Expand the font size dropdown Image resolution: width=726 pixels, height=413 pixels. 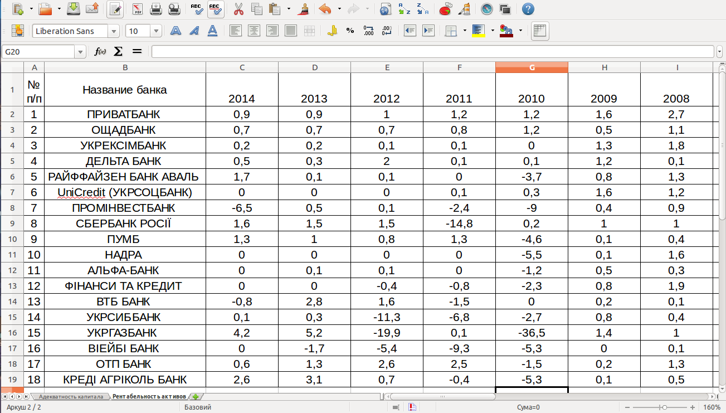[x=157, y=31]
